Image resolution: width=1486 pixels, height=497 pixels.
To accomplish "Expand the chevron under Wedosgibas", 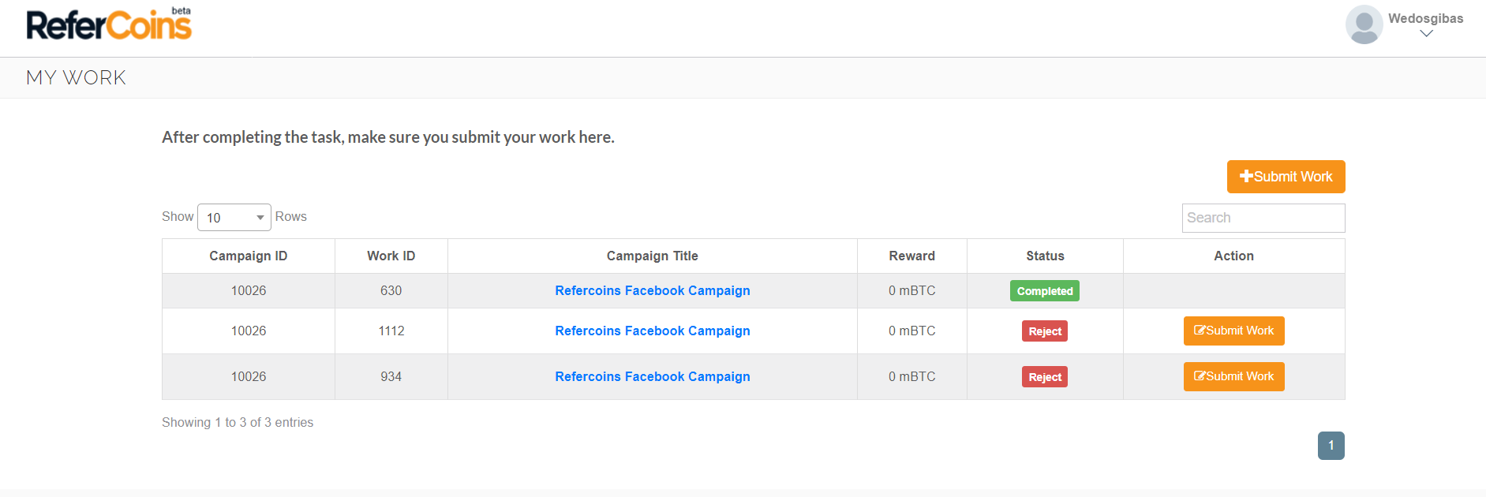I will [1426, 34].
